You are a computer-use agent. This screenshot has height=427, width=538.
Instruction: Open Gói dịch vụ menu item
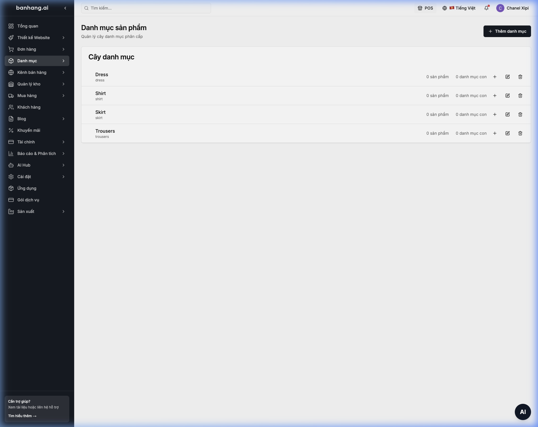click(x=37, y=200)
